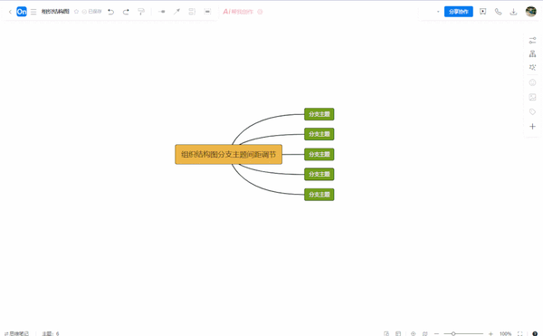Undo the last action
543x336 pixels.
click(x=110, y=12)
